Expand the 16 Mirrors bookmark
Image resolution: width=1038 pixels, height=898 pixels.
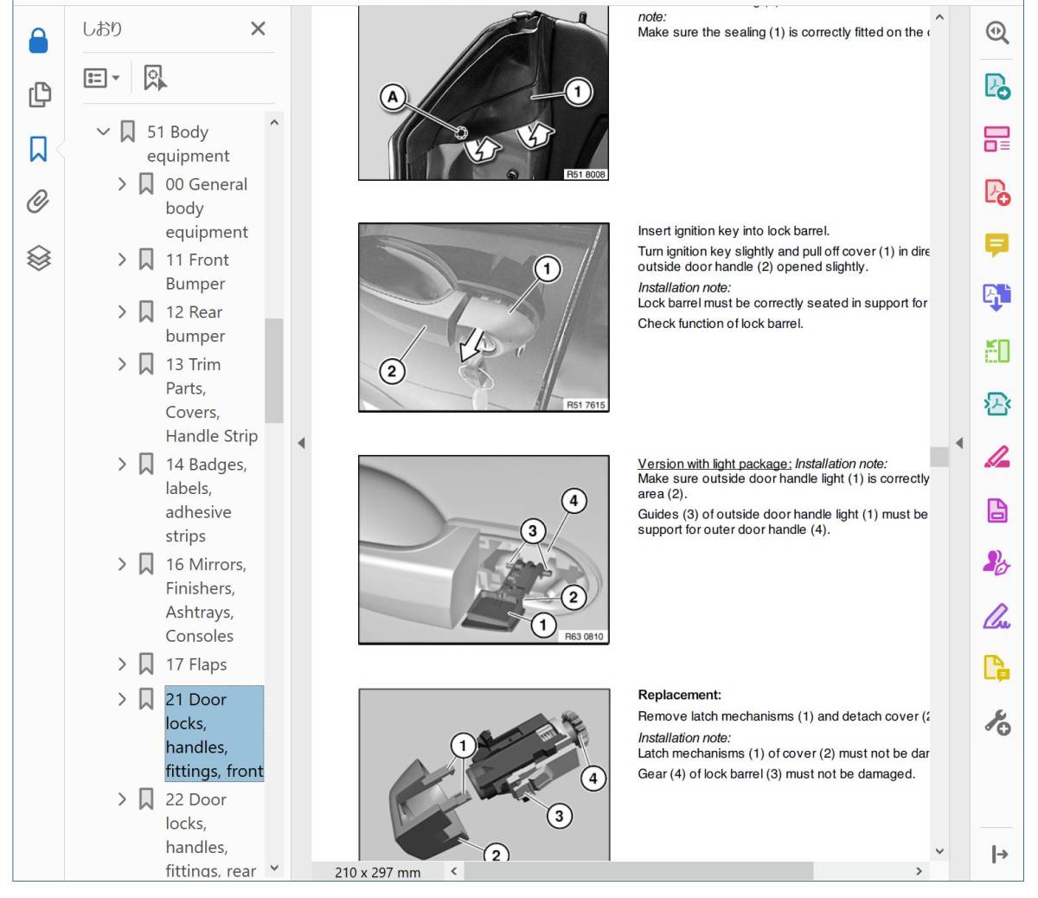tap(122, 564)
